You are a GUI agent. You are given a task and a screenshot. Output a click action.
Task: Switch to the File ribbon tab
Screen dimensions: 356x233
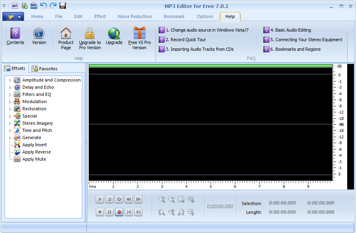pyautogui.click(x=59, y=16)
